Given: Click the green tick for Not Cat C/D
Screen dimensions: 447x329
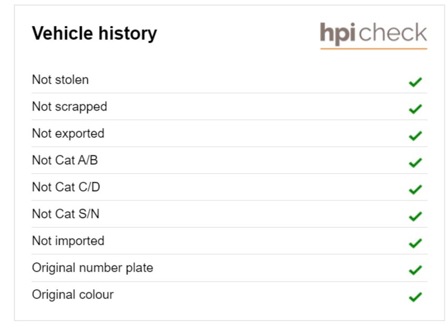Looking at the screenshot, I should [415, 190].
